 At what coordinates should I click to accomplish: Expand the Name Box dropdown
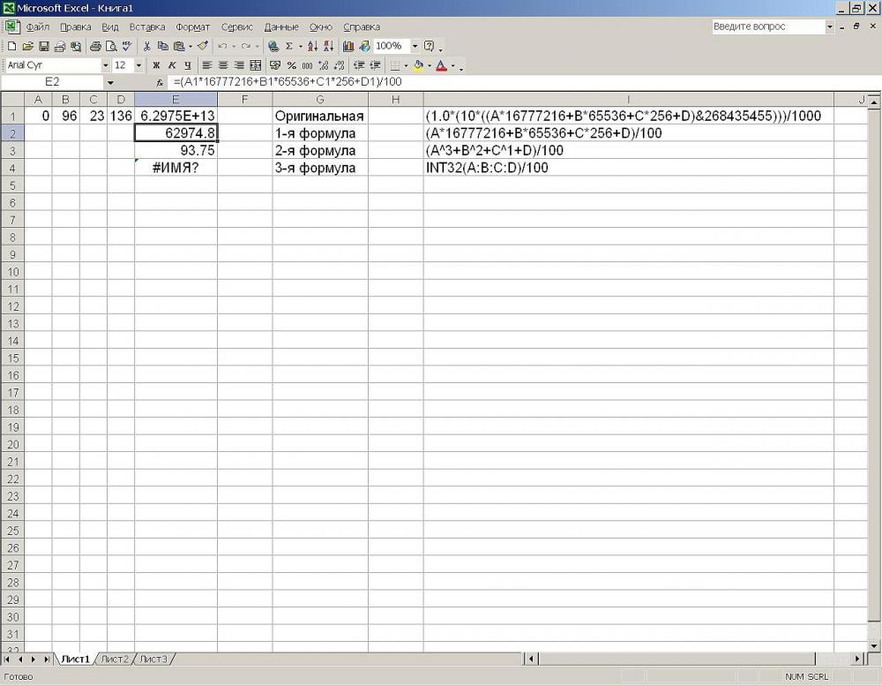click(x=111, y=83)
